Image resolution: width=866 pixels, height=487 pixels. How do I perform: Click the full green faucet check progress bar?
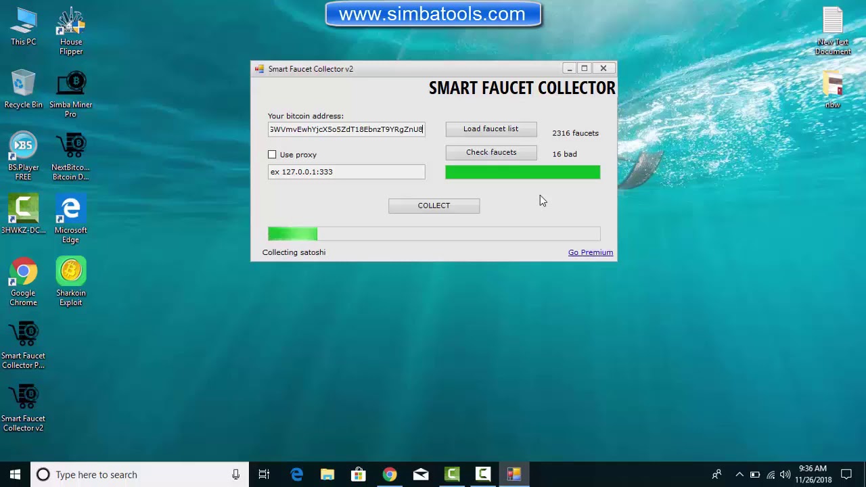[x=522, y=172]
